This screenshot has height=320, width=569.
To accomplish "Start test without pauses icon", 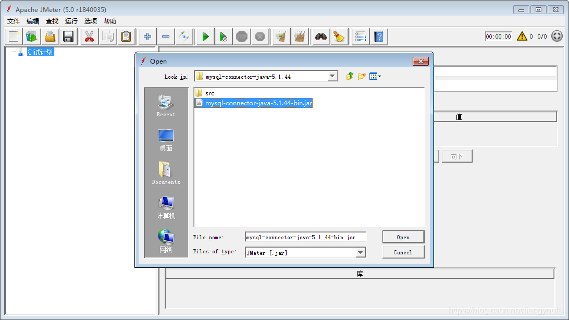I will (224, 36).
